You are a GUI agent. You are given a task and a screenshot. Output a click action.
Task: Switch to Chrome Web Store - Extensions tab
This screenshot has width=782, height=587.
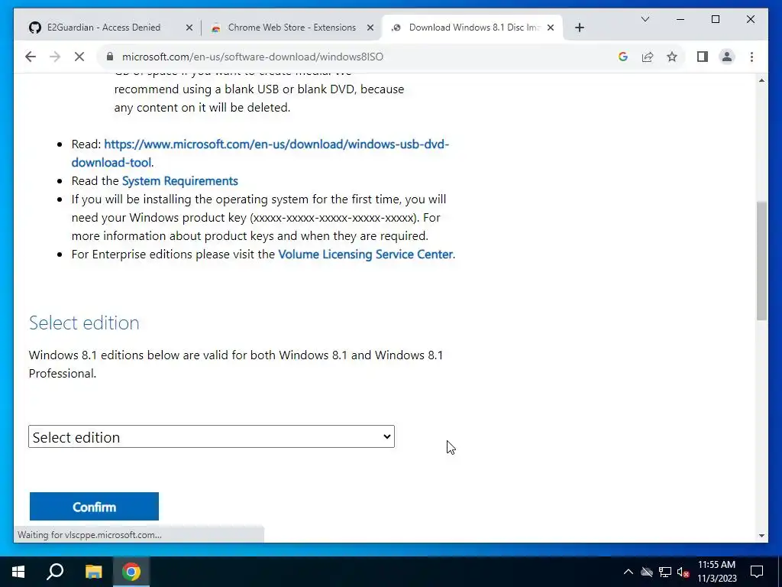(292, 28)
